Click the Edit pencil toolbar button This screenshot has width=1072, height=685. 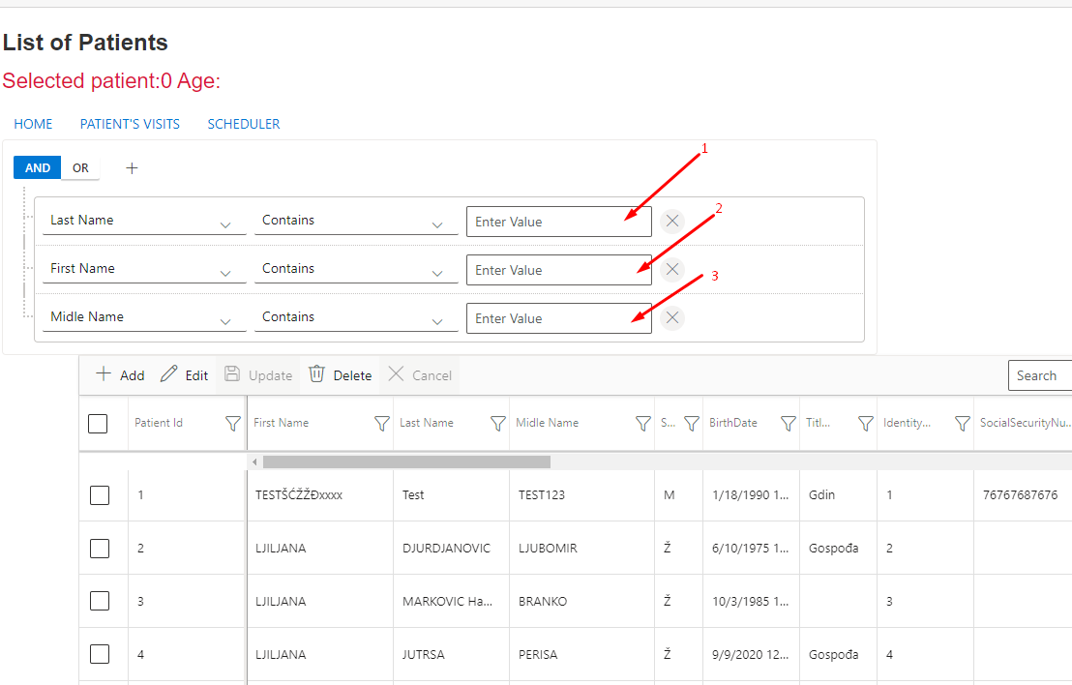tap(184, 375)
